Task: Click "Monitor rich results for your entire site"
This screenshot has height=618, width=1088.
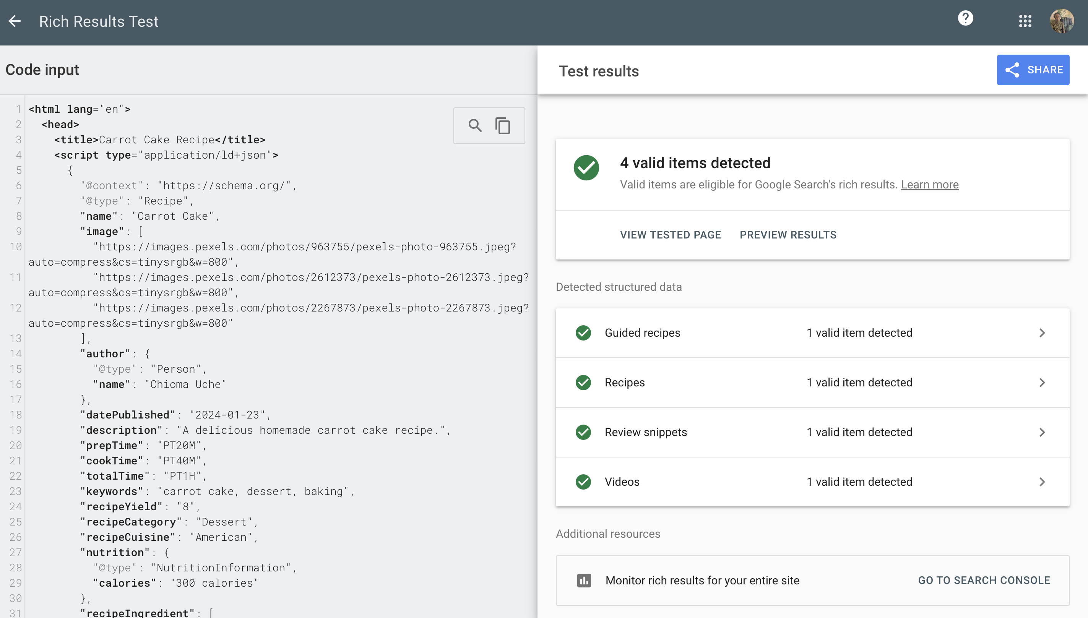Action: 702,580
